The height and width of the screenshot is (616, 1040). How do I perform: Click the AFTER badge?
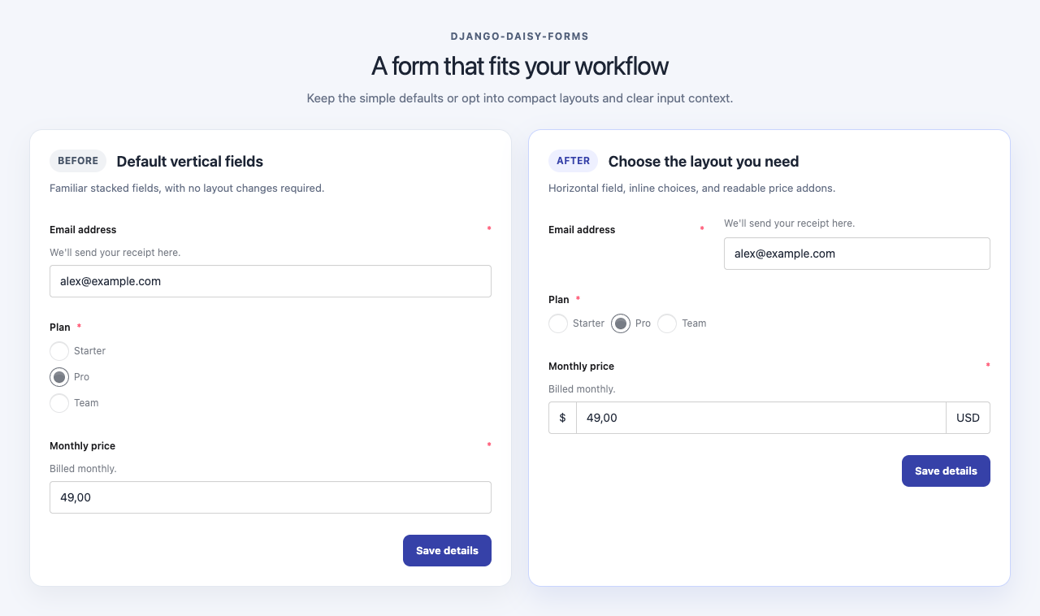point(574,161)
